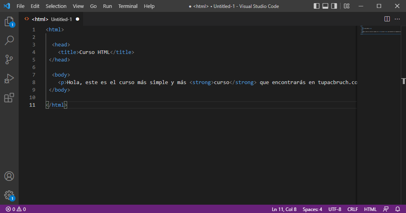Screen dimensions: 406x213
Task: Click the </body> closing tag
Action: tap(60, 90)
